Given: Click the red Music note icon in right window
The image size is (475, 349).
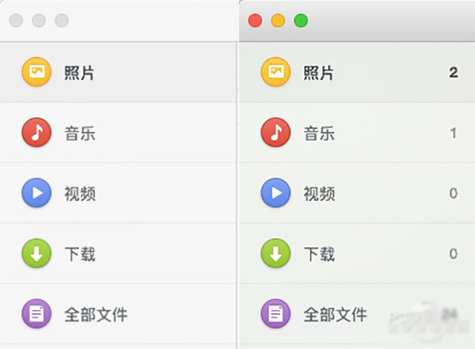Looking at the screenshot, I should tap(275, 132).
